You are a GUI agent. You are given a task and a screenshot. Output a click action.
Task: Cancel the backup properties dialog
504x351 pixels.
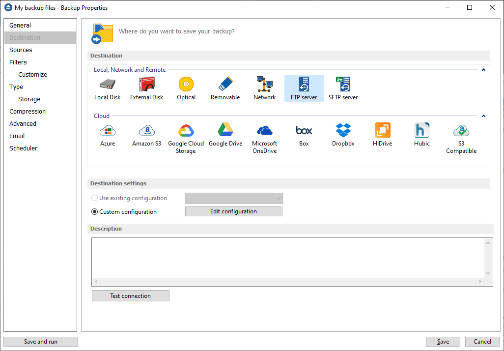482,342
